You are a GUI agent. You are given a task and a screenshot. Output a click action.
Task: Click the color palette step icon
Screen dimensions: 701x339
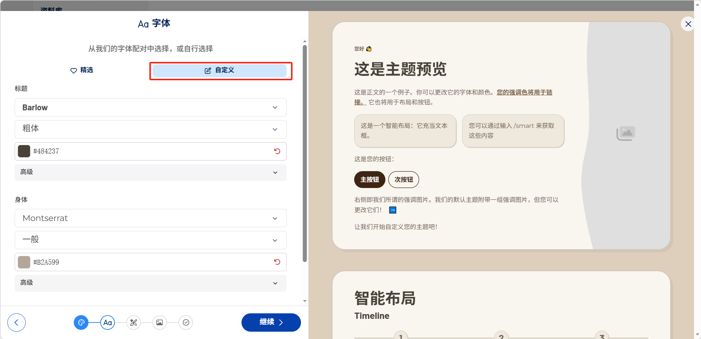coord(81,323)
